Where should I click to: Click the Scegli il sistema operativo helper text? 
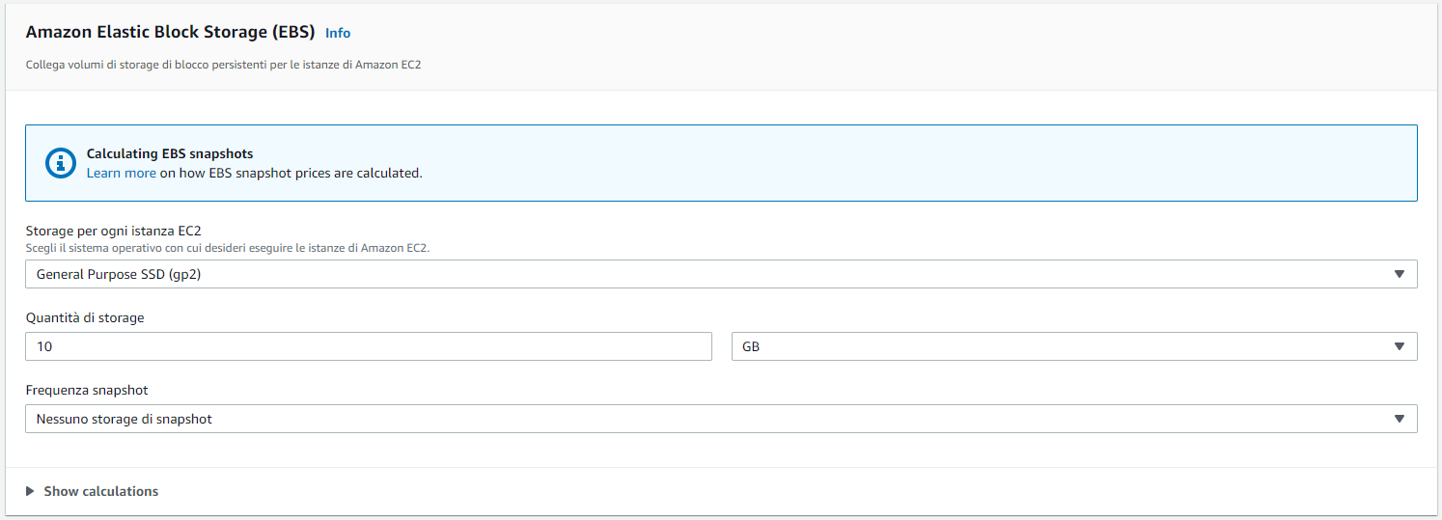click(x=227, y=248)
